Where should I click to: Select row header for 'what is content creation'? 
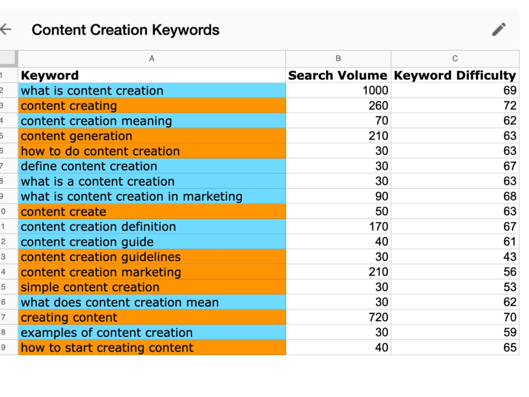coord(9,91)
